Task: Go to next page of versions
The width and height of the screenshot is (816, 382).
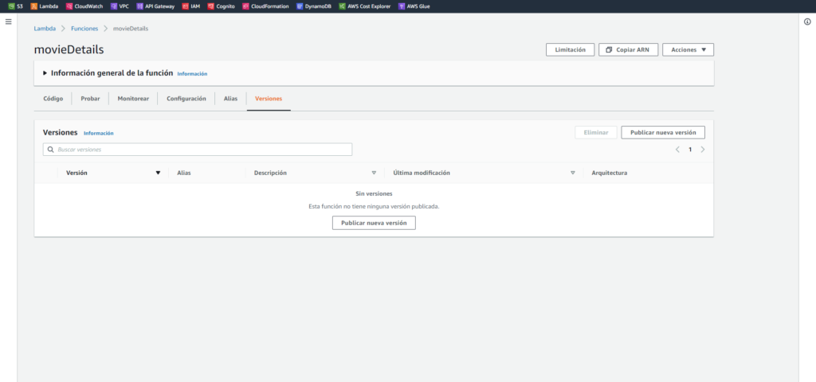Action: tap(702, 150)
